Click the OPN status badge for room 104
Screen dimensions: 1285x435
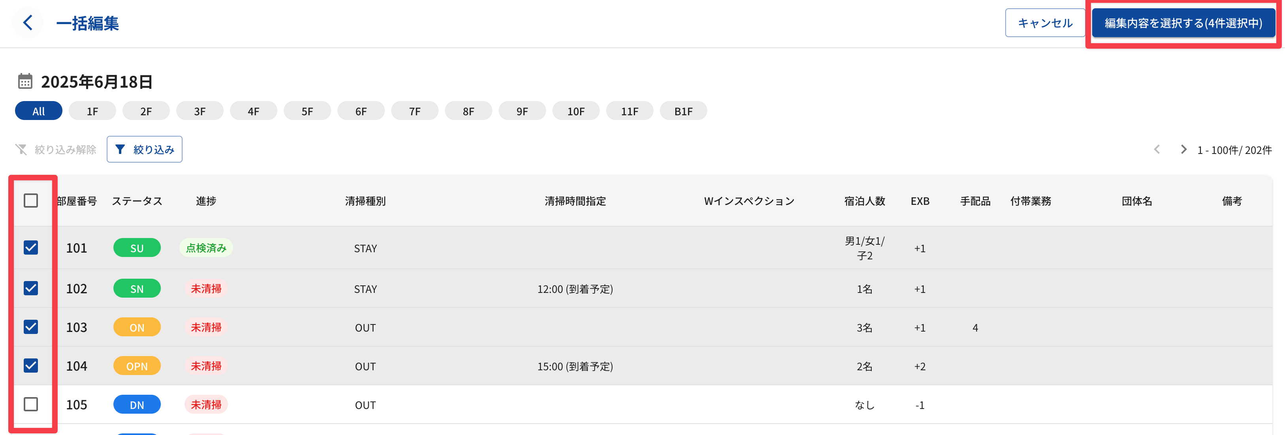click(x=137, y=366)
